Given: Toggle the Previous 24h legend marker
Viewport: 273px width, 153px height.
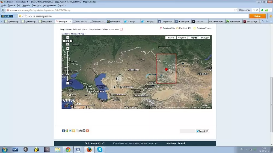Looking at the screenshot, I should pyautogui.click(x=161, y=28).
